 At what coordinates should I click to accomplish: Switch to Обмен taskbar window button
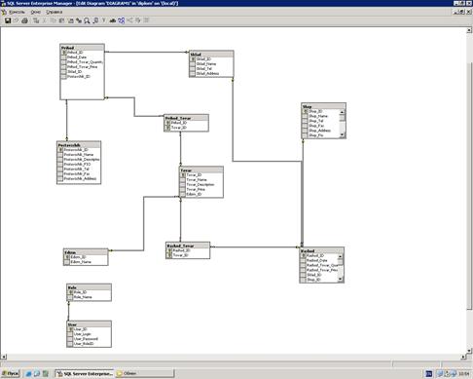coord(145,373)
